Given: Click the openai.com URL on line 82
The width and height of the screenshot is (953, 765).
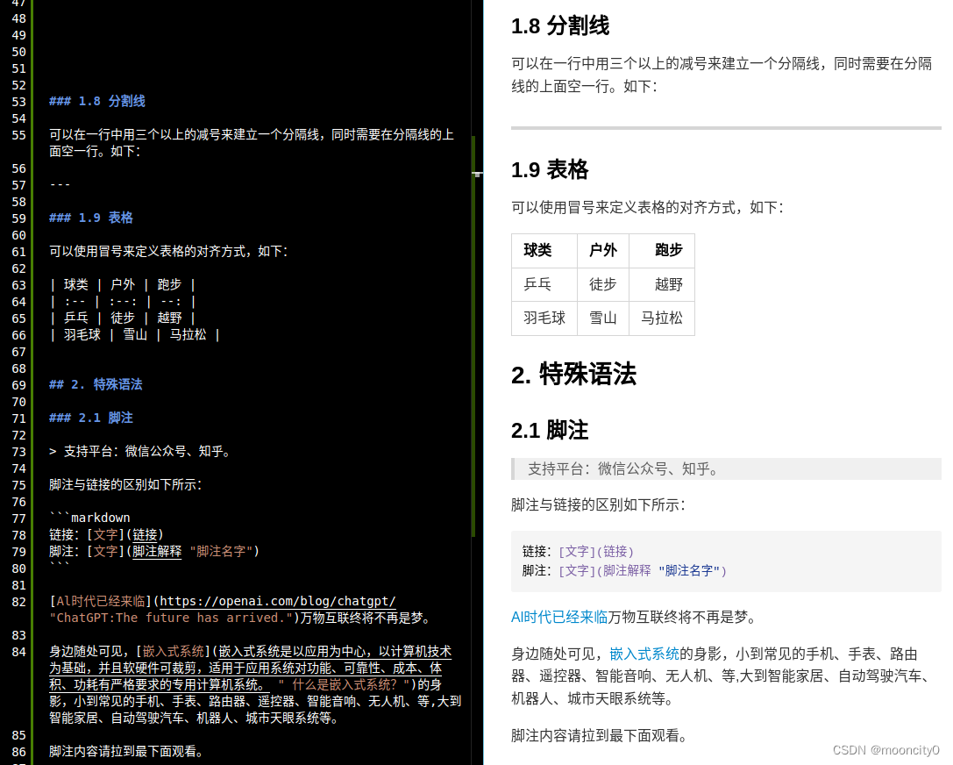Looking at the screenshot, I should [278, 601].
